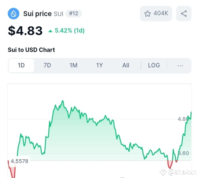
Task: Select the 1D chart range
Action: (x=21, y=65)
